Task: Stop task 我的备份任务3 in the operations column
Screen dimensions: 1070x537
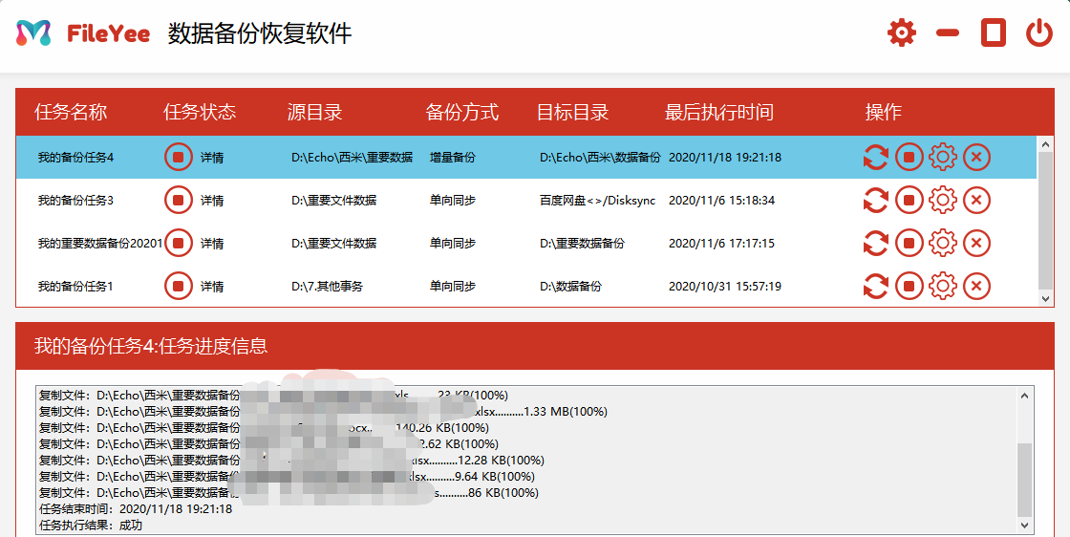Action: point(909,201)
